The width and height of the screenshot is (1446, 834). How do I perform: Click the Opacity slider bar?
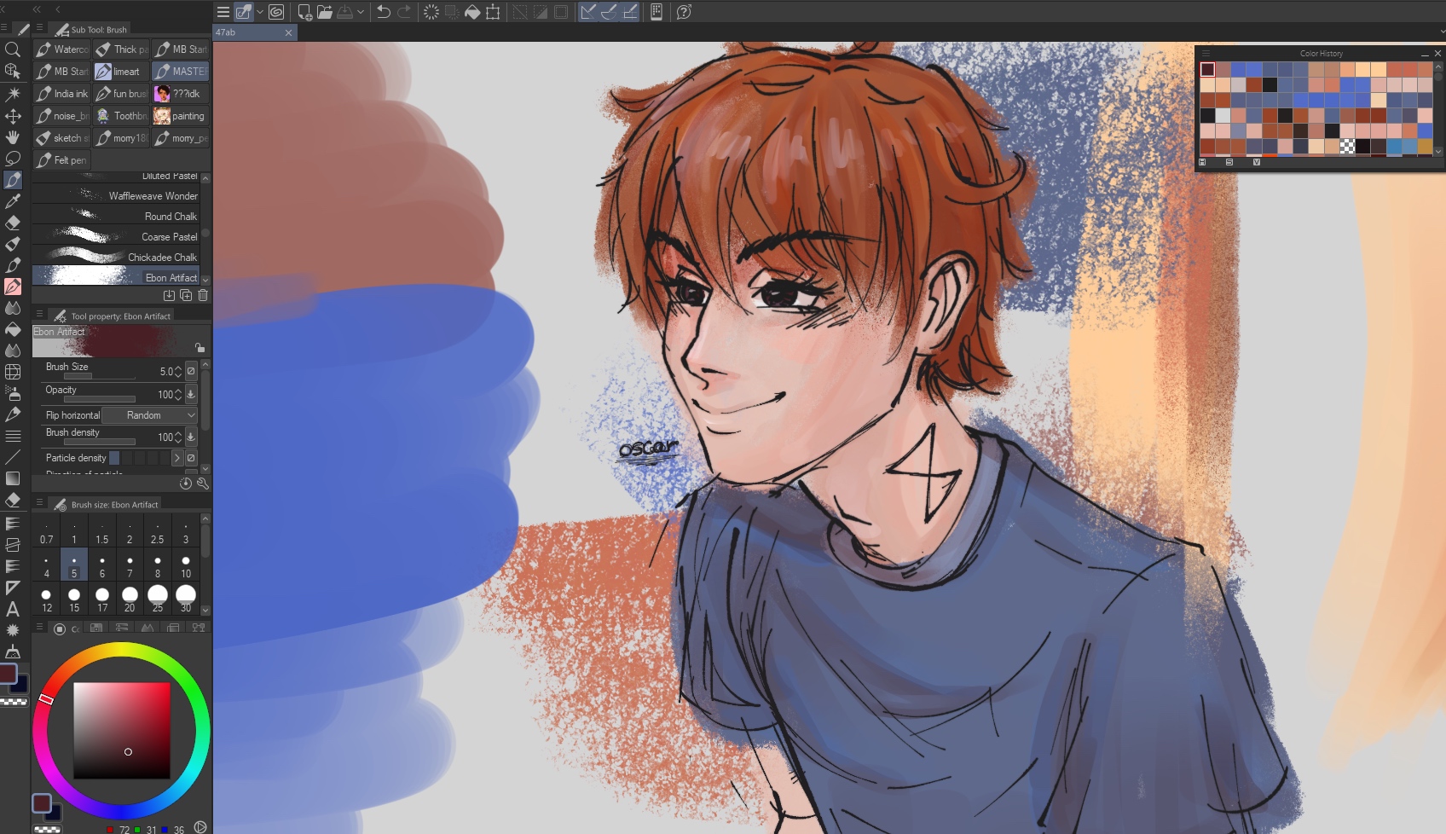99,398
